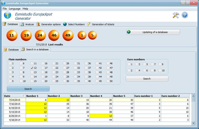Click the Search button under Euro numbers
The width and height of the screenshot is (199, 129).
tap(147, 79)
